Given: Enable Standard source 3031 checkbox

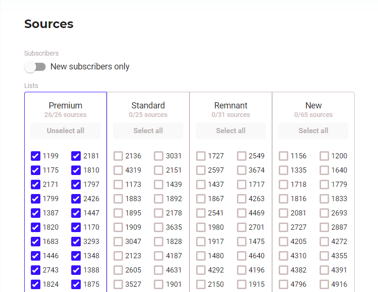Looking at the screenshot, I should (x=159, y=156).
